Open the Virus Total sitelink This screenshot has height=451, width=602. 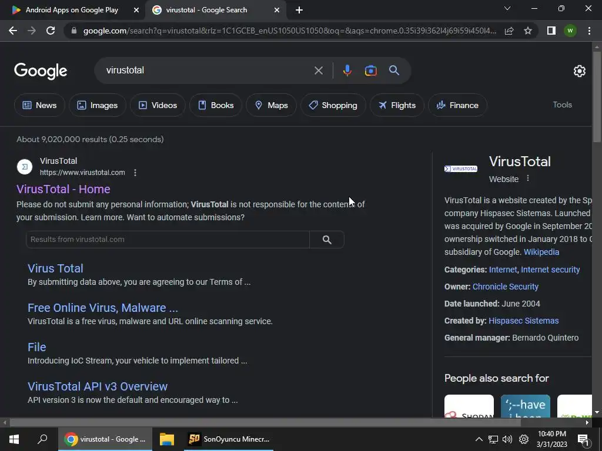coord(55,268)
